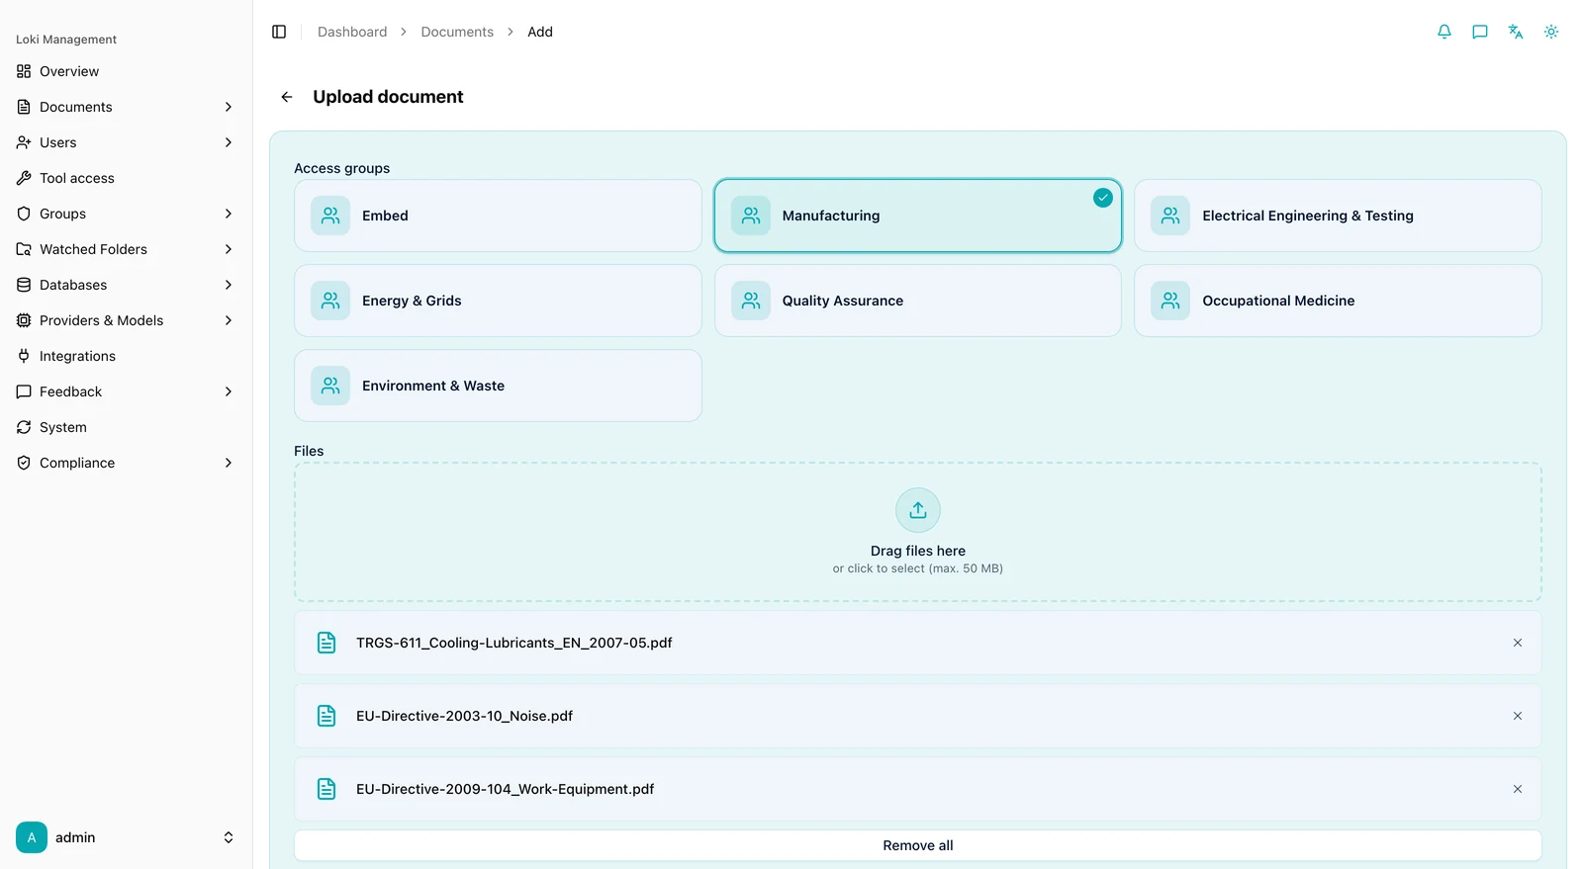This screenshot has height=869, width=1583.
Task: Click the language translate icon
Action: pyautogui.click(x=1516, y=32)
